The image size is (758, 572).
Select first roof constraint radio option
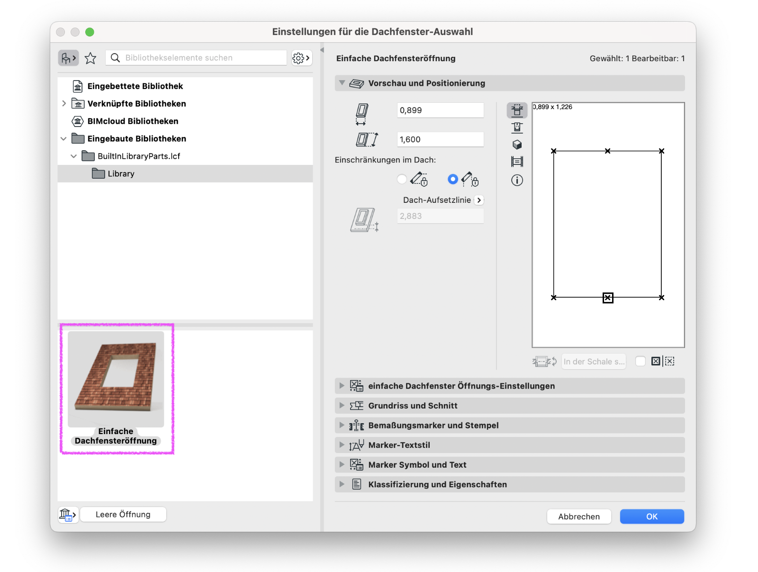click(402, 179)
